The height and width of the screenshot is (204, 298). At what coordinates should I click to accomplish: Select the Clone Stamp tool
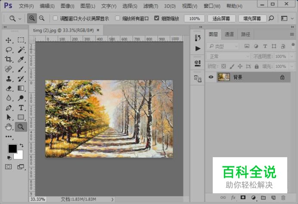point(8,79)
